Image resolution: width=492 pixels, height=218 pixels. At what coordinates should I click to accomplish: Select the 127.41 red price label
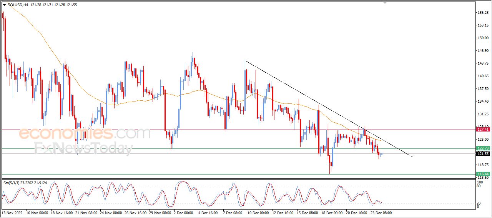483,130
